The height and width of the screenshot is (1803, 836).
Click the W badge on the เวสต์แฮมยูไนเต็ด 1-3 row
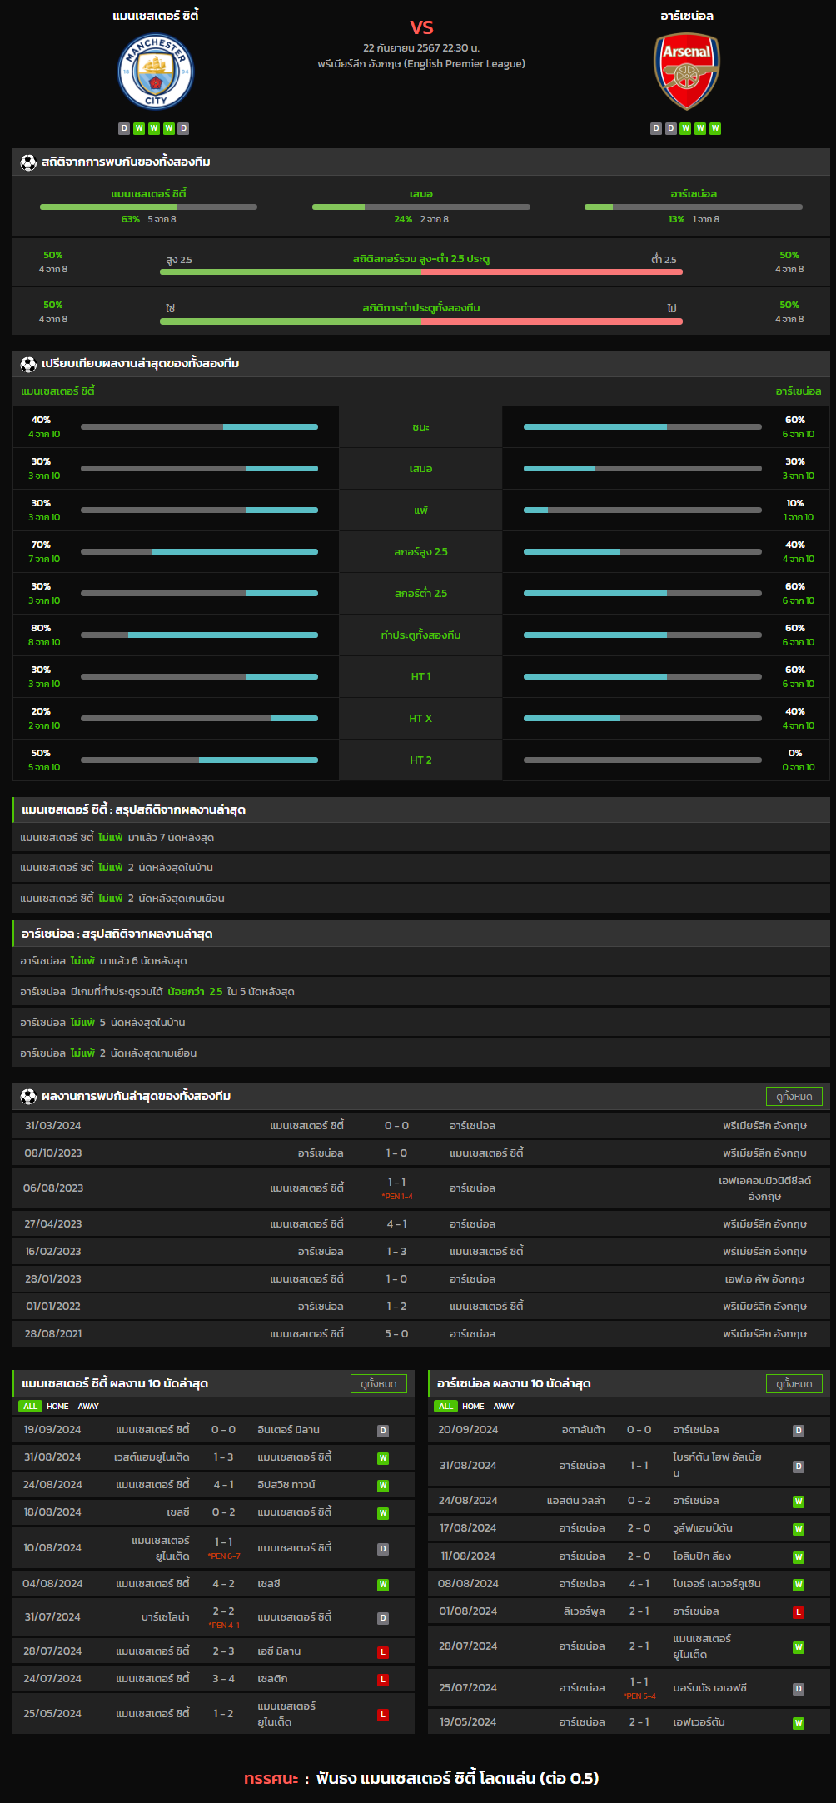tap(383, 1458)
